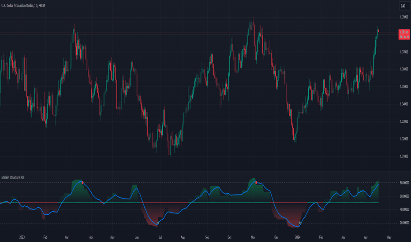
Task: Click the 2024 label on the time axis
Action: 298,237
